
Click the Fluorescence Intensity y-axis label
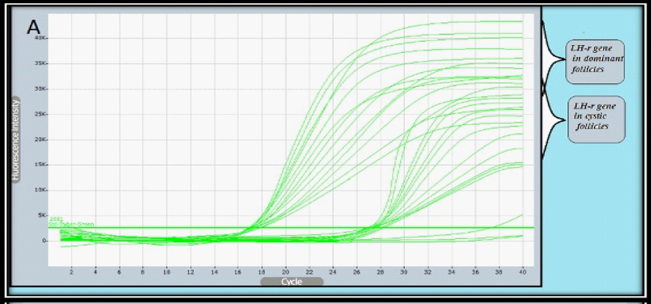click(x=15, y=140)
